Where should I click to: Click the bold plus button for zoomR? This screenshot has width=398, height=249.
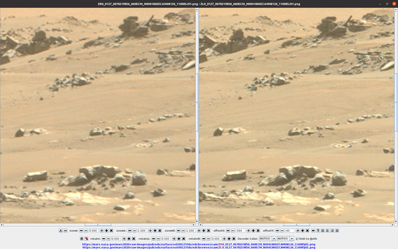point(204,230)
